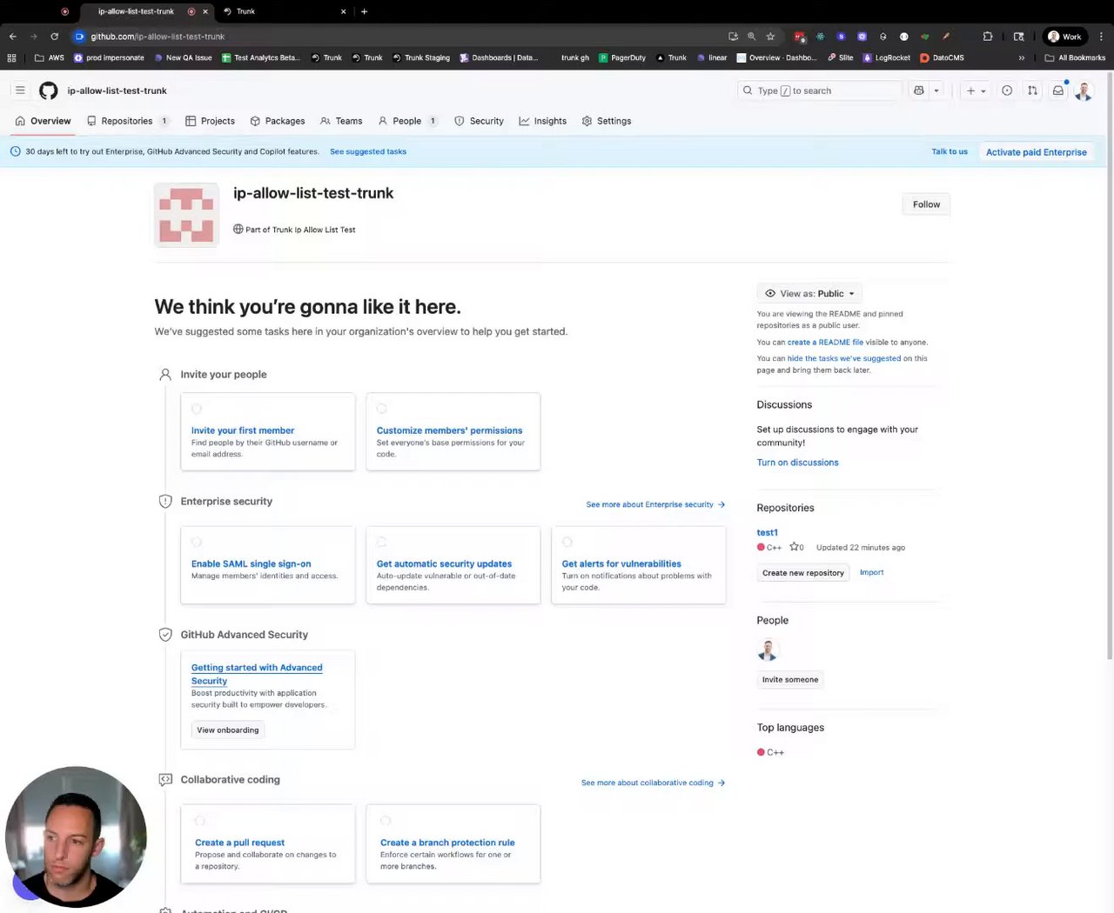Click See more about Enterprise security link
Viewport: 1114px width, 913px height.
(x=655, y=504)
